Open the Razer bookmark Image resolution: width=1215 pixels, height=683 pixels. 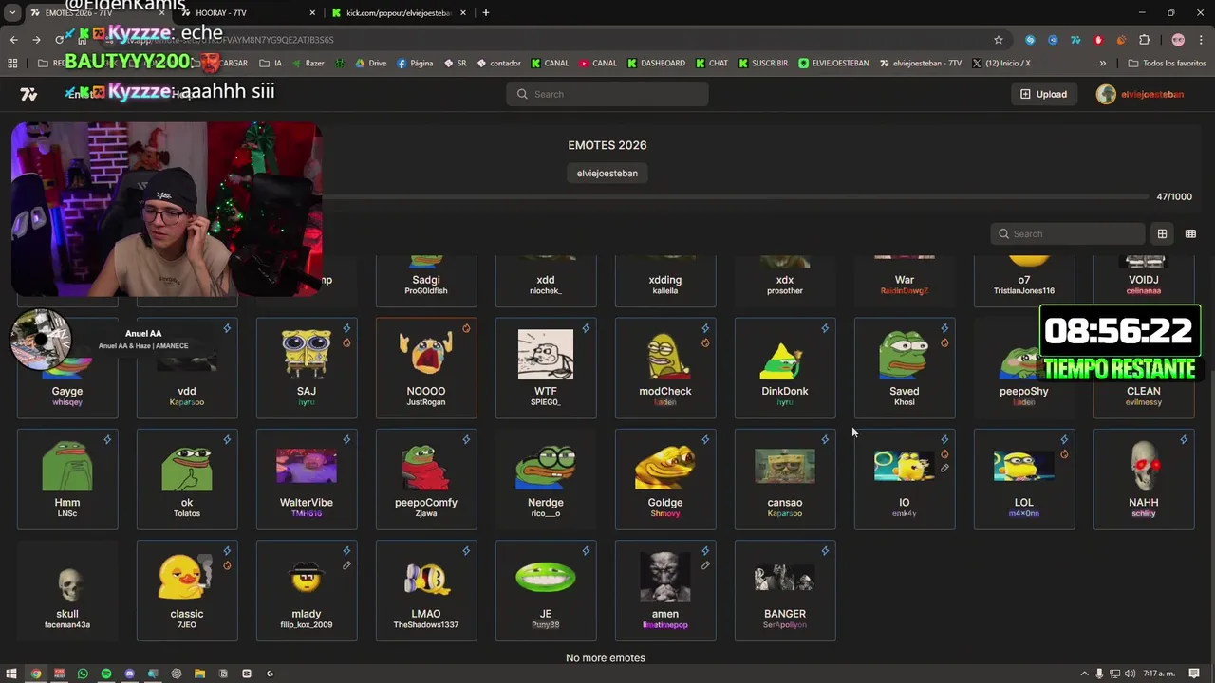click(308, 64)
